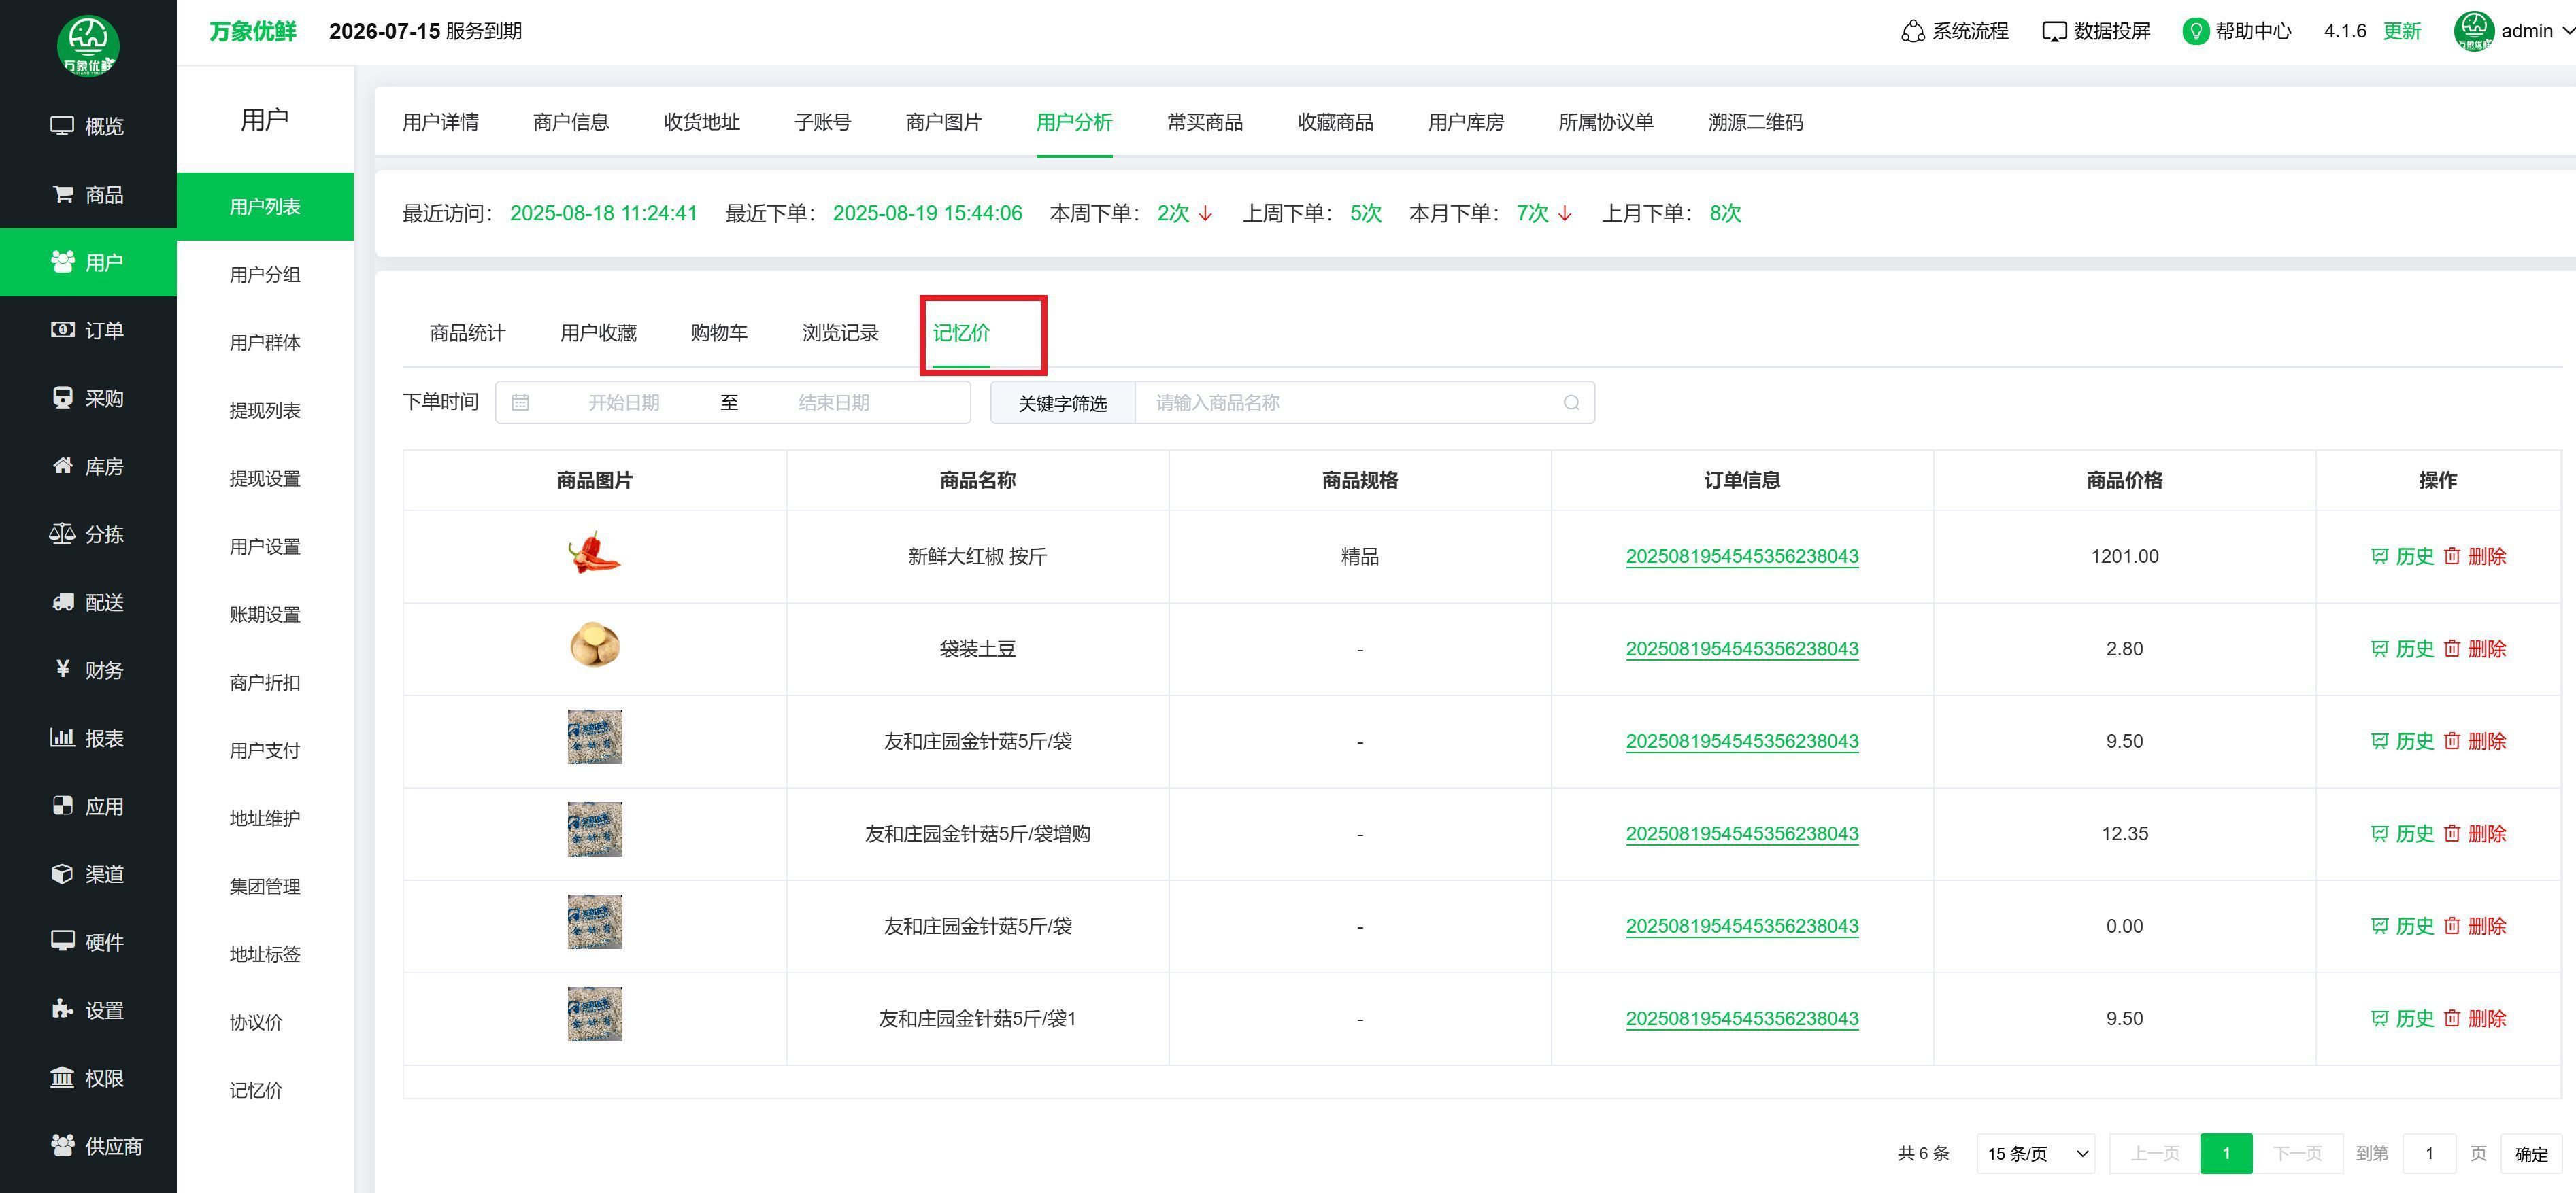
Task: Open the 商品 cart icon menu
Action: 62,194
